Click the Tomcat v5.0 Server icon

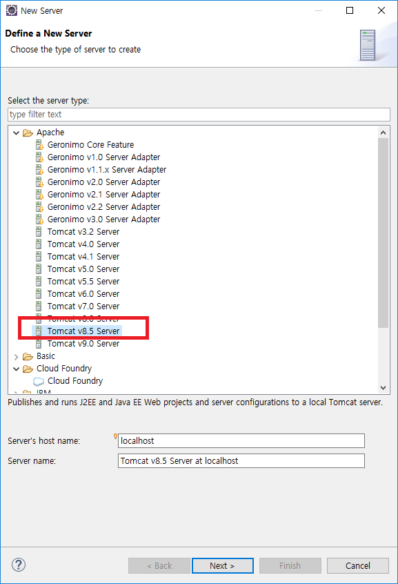[39, 269]
